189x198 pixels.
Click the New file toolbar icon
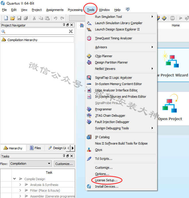coord(6,18)
